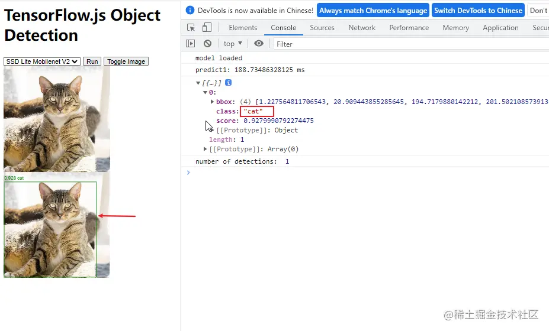Click the "number of detections: 1" log
549x331 pixels.
coord(242,161)
